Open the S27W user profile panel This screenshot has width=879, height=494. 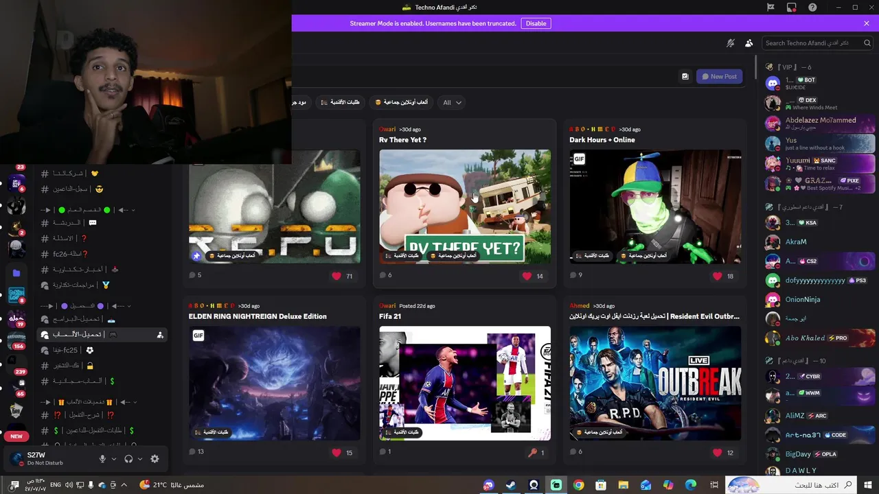click(x=48, y=459)
